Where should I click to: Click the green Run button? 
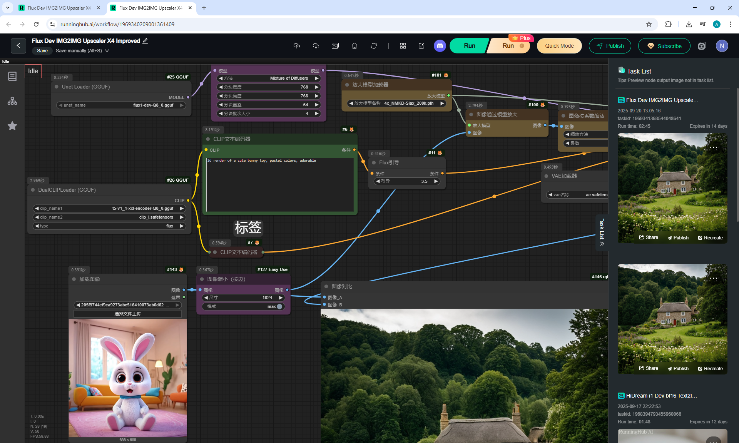pyautogui.click(x=469, y=46)
